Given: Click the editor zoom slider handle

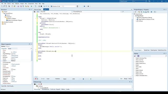Looking at the screenshot, I should click(83, 79).
